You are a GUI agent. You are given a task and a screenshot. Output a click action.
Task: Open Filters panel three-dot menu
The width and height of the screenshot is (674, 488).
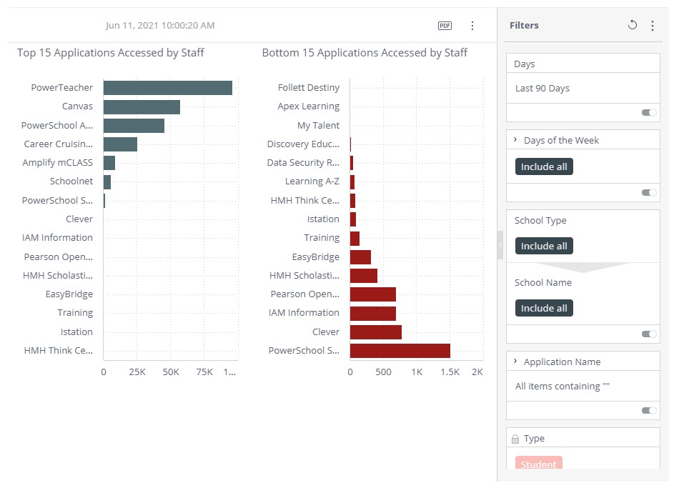653,26
